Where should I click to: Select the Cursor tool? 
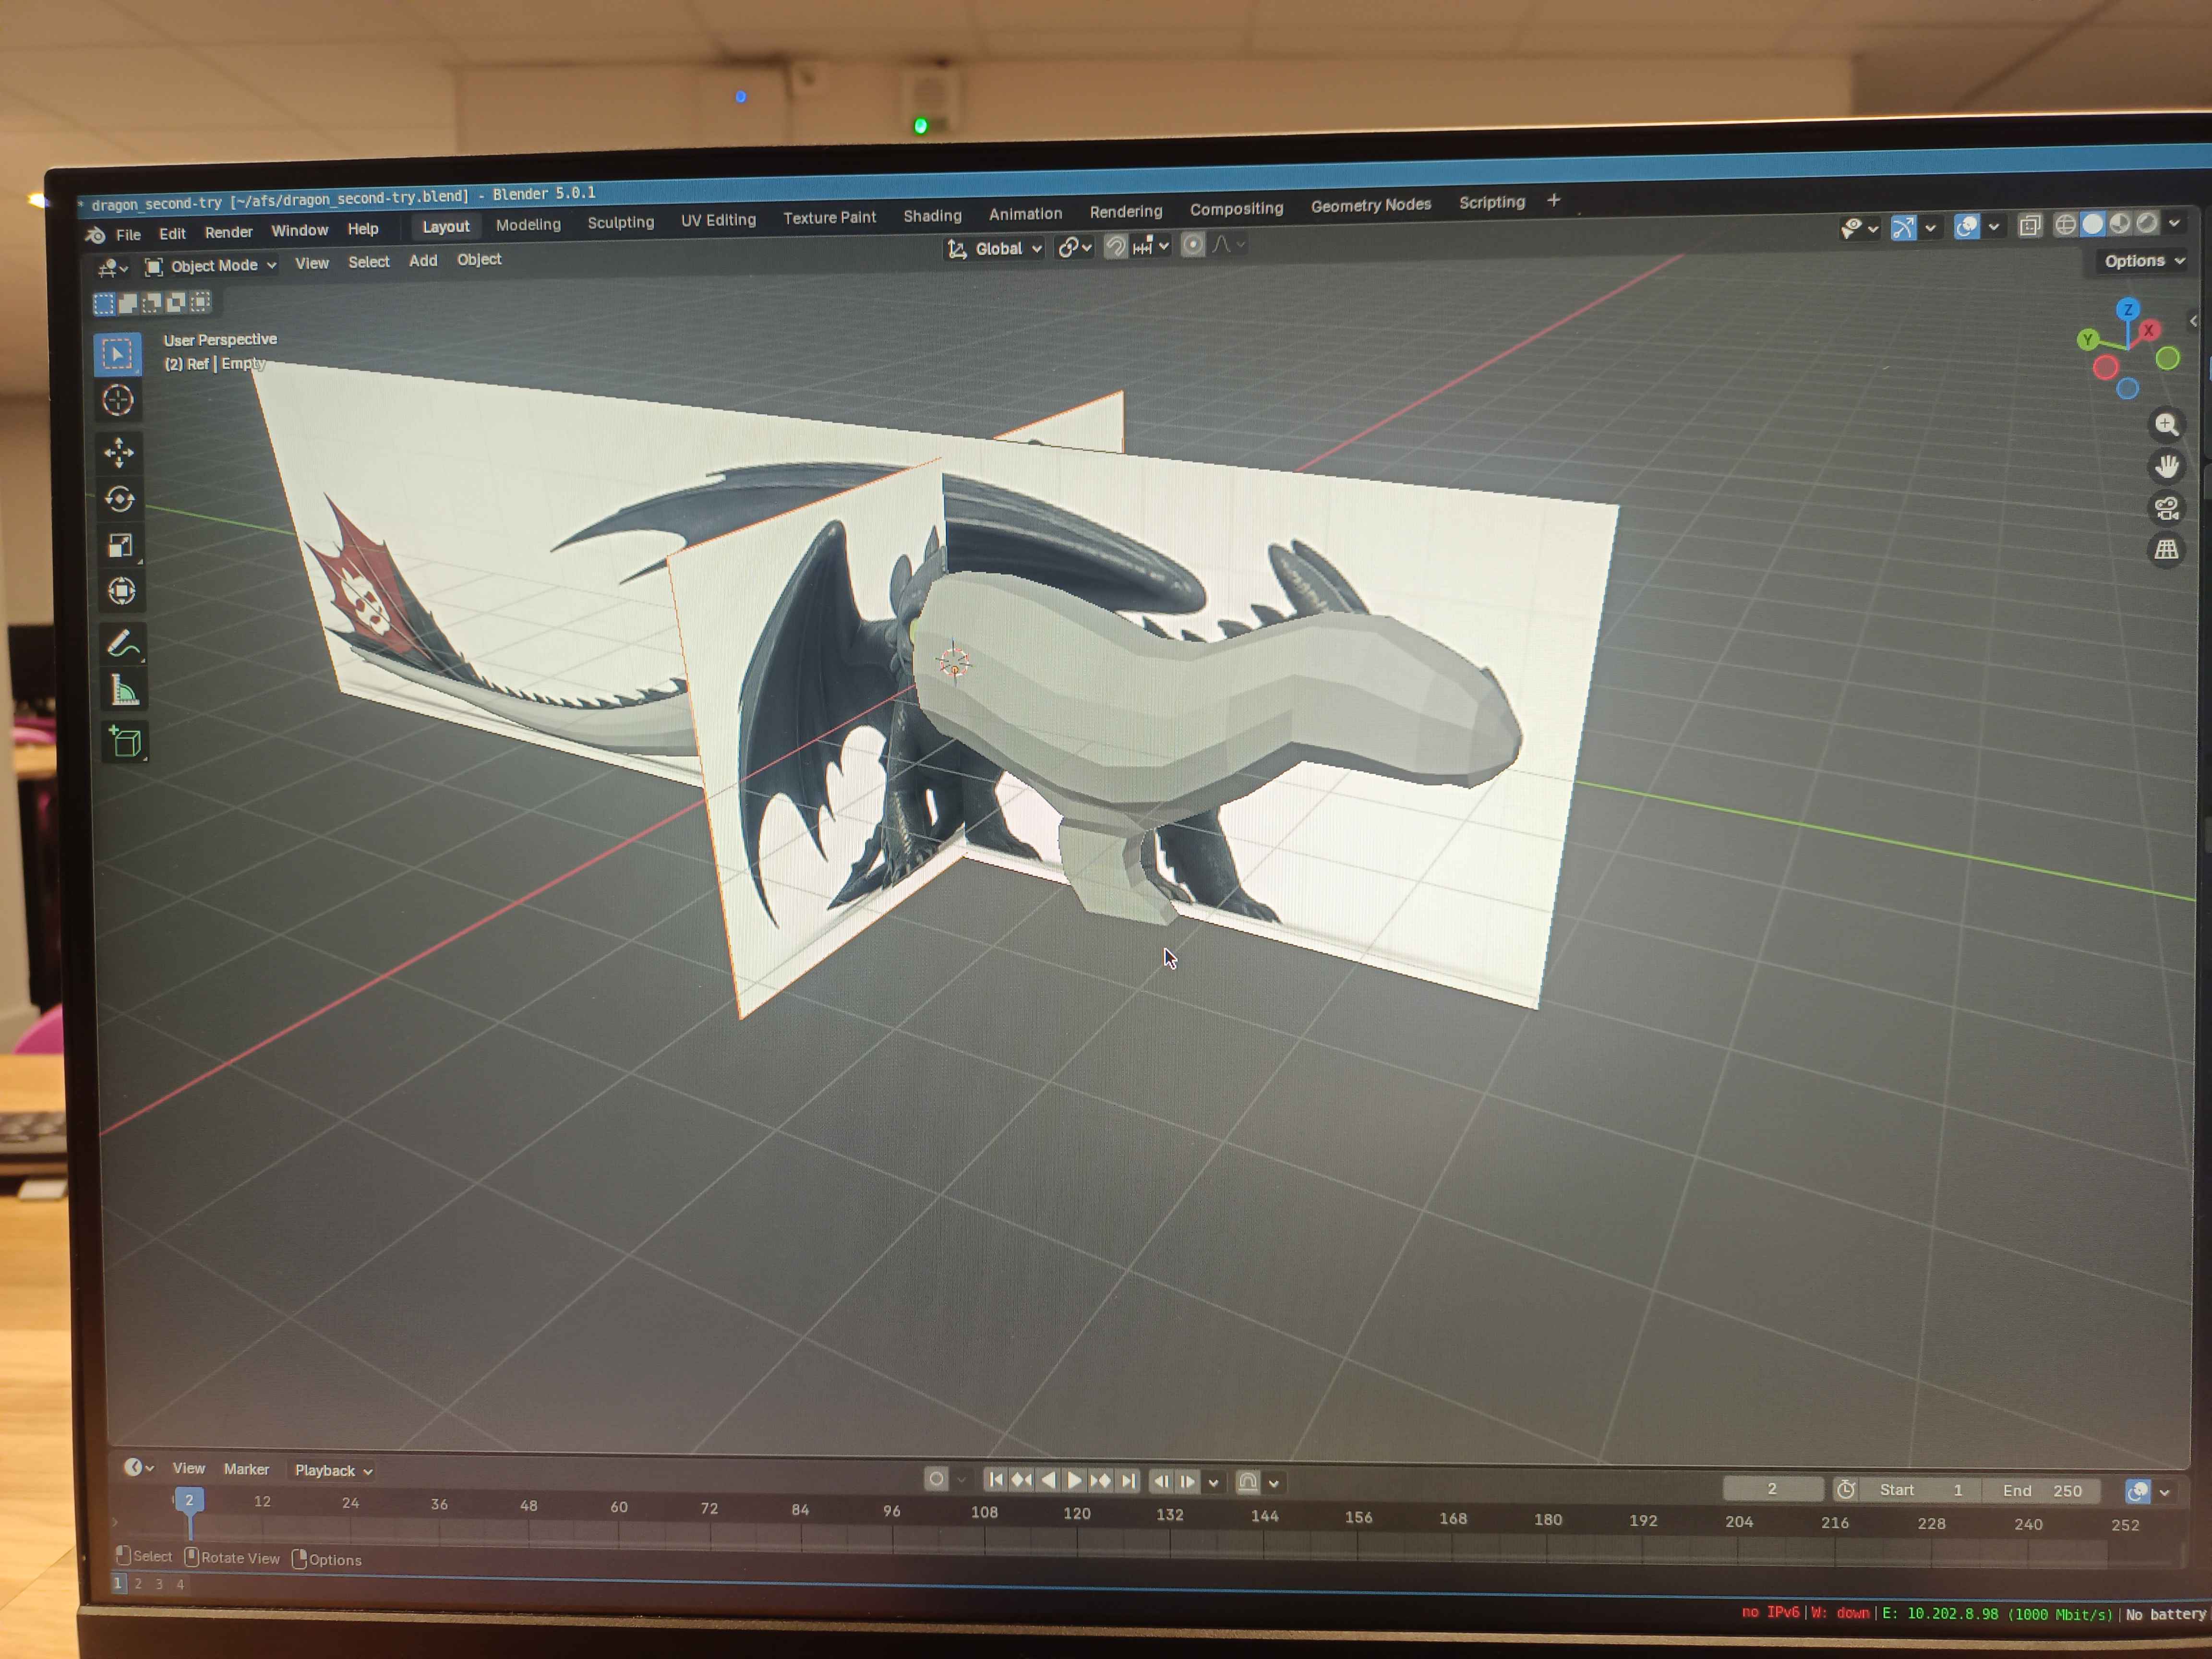tap(118, 400)
